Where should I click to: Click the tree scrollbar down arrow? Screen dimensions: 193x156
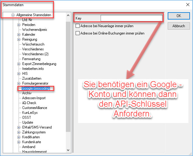click(x=68, y=150)
